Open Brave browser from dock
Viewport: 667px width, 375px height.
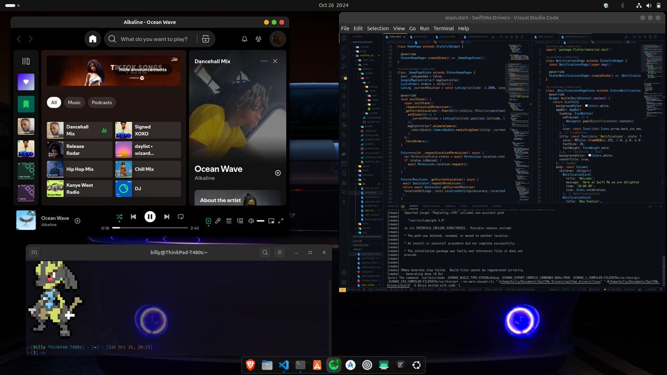250,365
